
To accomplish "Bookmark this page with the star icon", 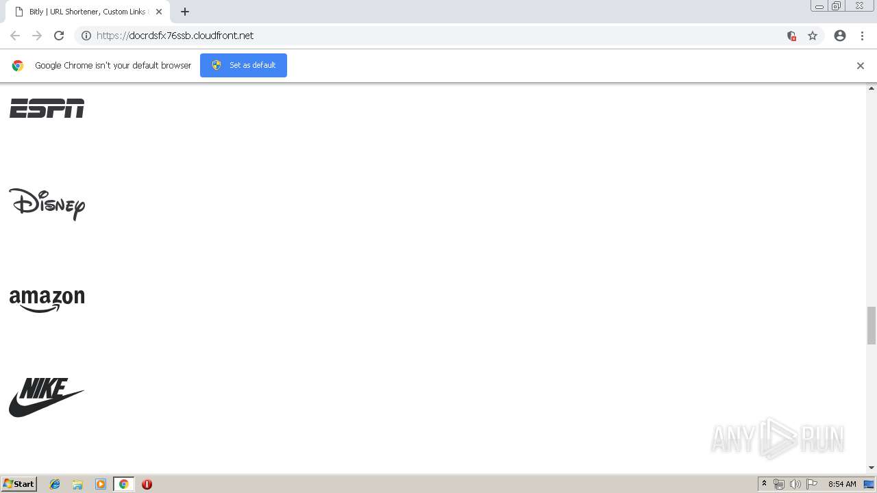I will pyautogui.click(x=813, y=36).
